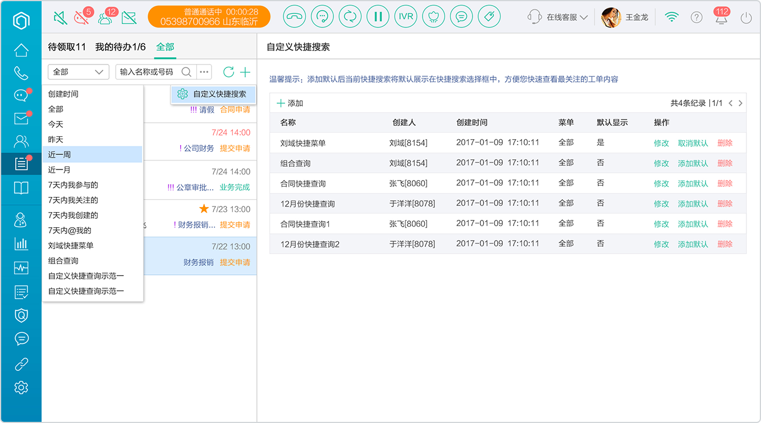Click 自定义快捷搜索 menu entry

coord(213,94)
